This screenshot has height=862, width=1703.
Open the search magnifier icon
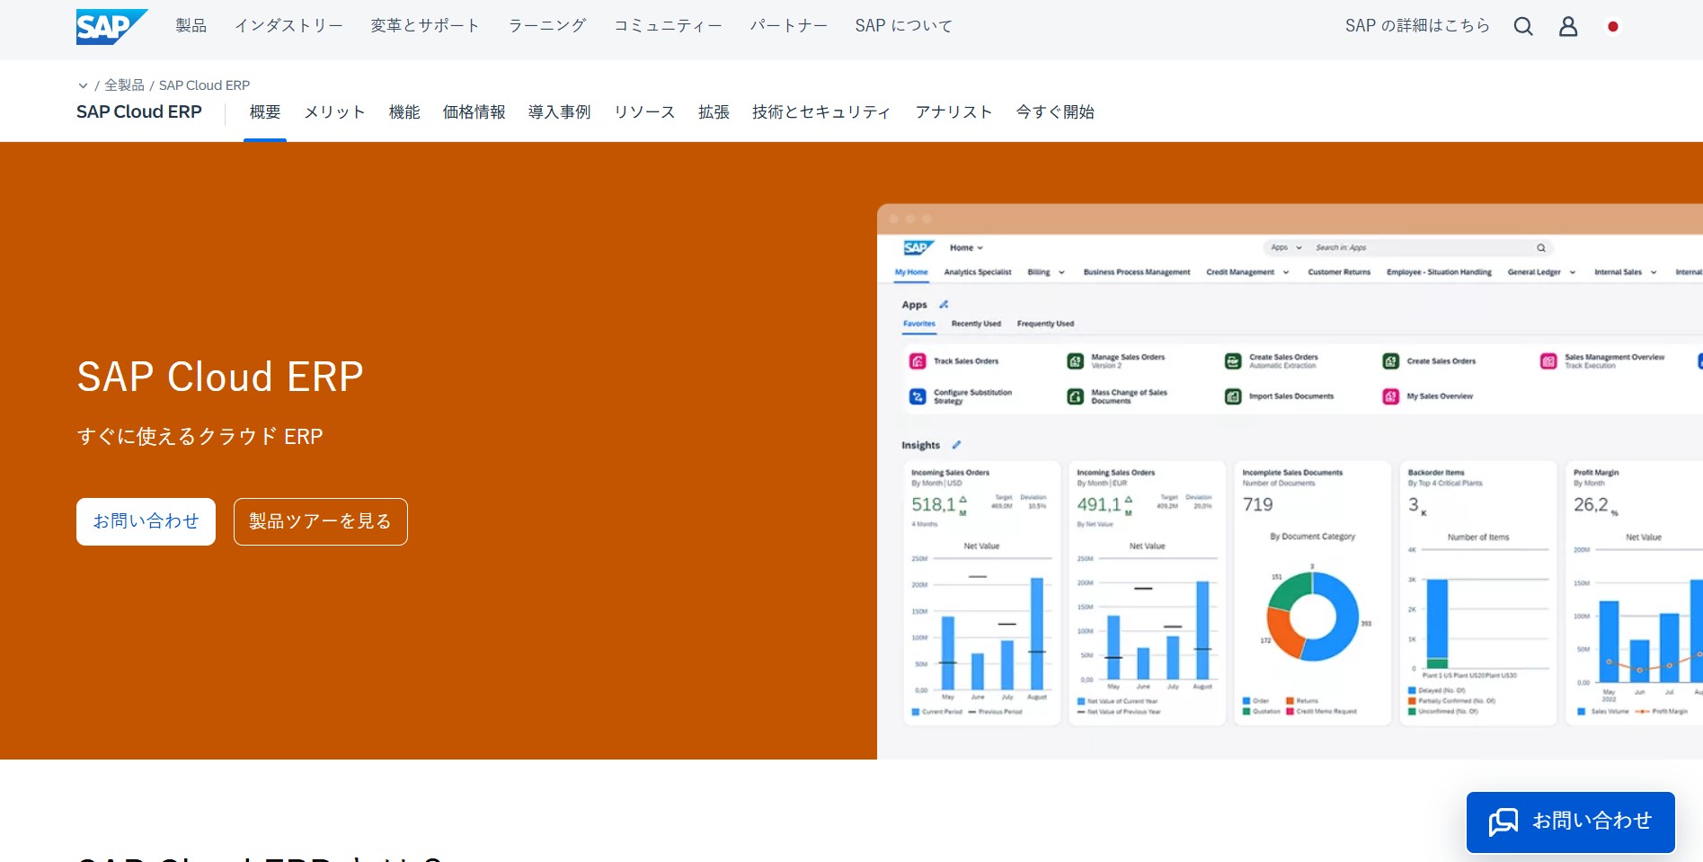tap(1522, 27)
